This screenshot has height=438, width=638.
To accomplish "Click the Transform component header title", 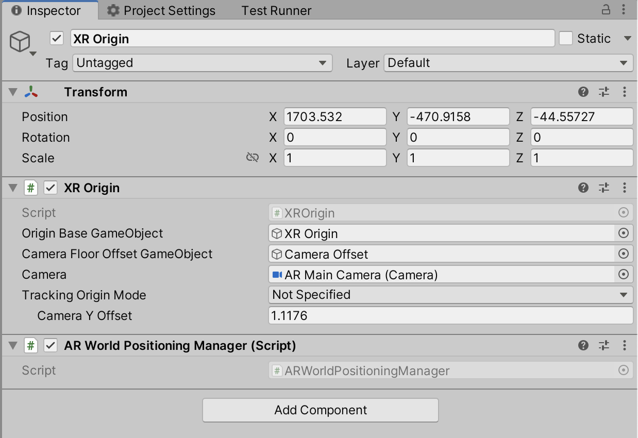I will [x=96, y=92].
